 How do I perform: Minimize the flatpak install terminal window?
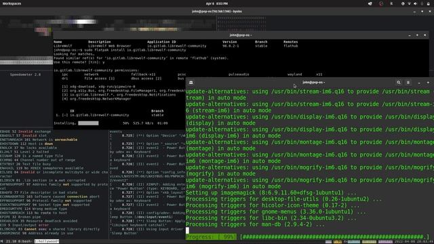click(410, 35)
